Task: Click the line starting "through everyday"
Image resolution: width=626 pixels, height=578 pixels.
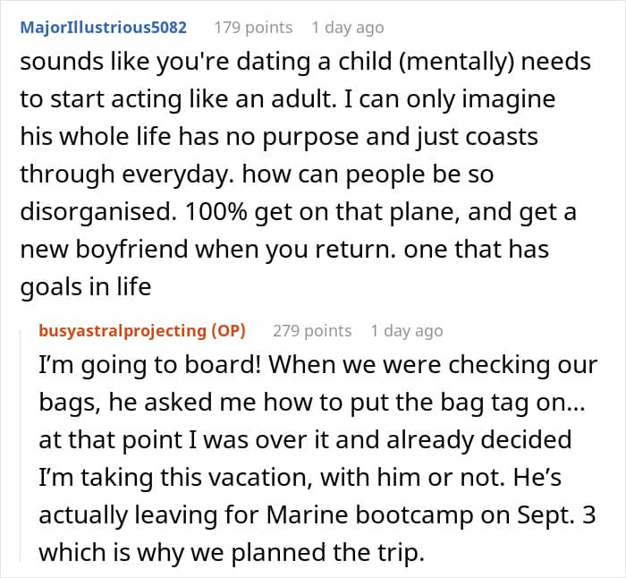Action: [x=257, y=174]
